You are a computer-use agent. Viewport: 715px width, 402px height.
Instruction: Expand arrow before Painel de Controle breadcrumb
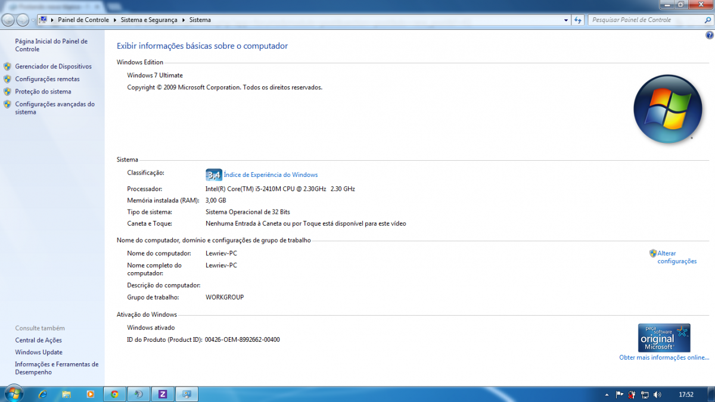click(x=52, y=20)
